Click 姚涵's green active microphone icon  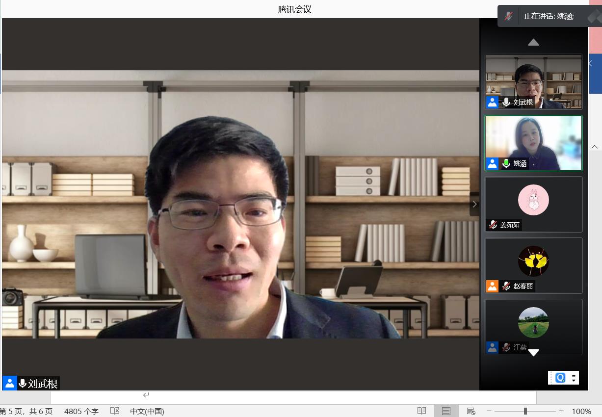(x=506, y=163)
